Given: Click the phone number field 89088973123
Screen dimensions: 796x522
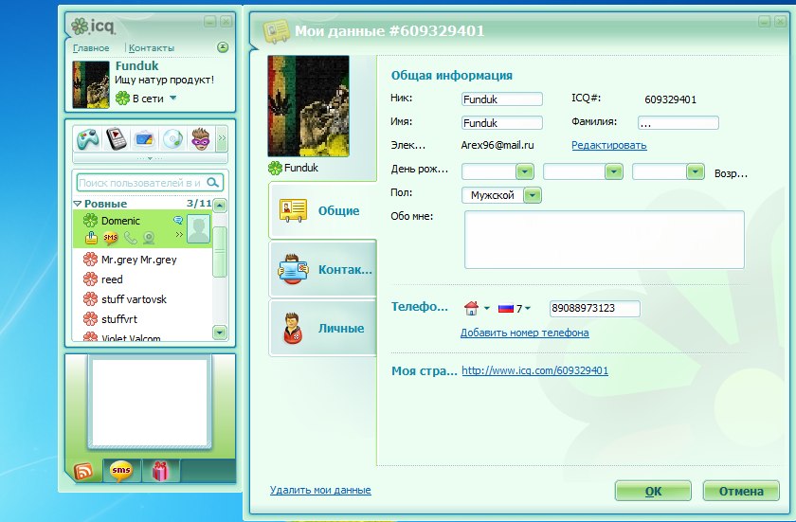Looking at the screenshot, I should pyautogui.click(x=594, y=309).
